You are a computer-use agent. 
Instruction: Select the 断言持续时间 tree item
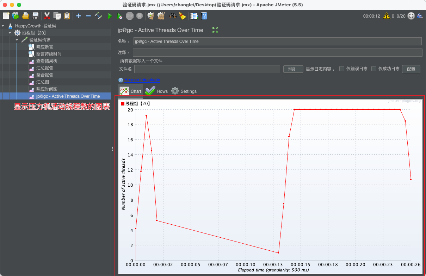tap(49, 54)
